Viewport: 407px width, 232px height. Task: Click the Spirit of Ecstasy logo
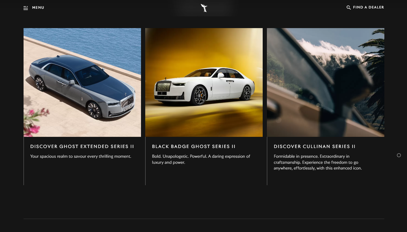click(x=204, y=8)
